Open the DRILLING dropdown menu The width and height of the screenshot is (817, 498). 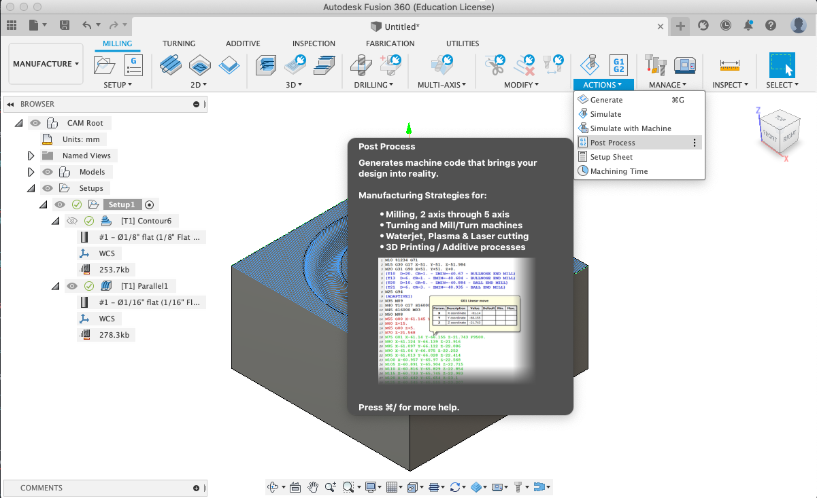[374, 85]
